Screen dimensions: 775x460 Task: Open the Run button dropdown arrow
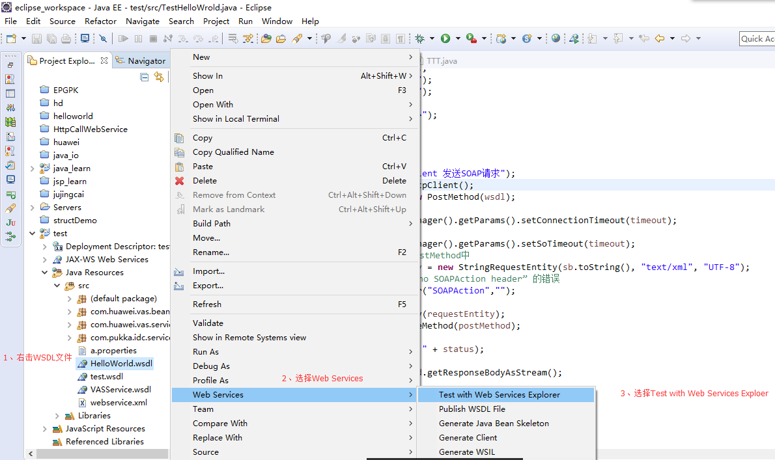[457, 38]
